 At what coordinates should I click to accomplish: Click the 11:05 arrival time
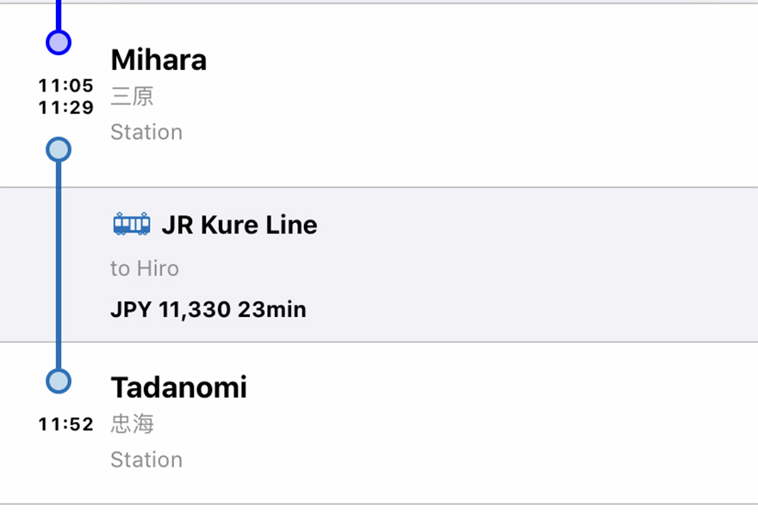tap(65, 85)
